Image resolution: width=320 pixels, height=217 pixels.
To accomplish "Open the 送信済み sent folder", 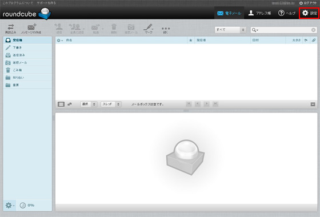I will click(27, 55).
